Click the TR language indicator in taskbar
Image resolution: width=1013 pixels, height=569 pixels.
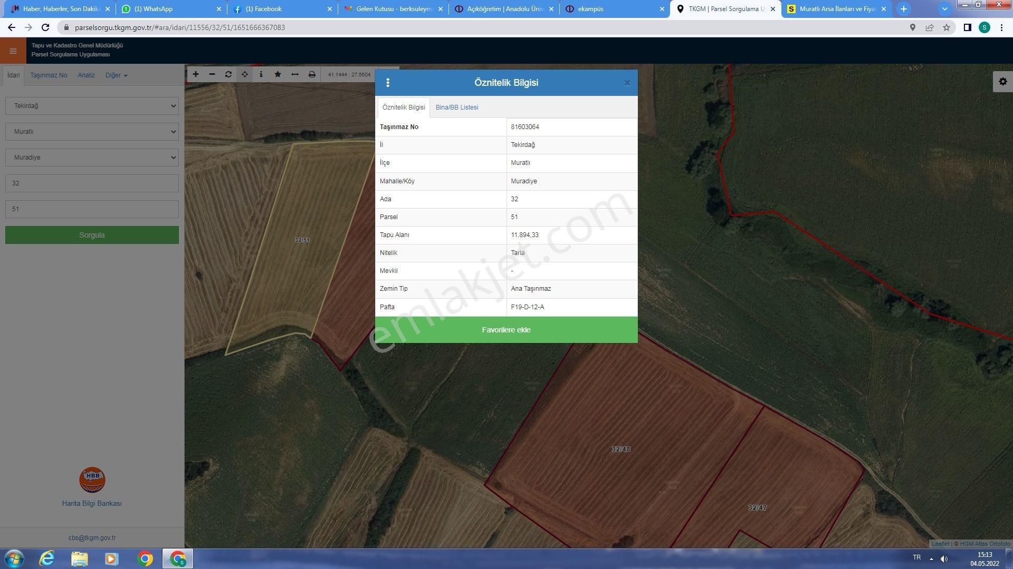916,558
